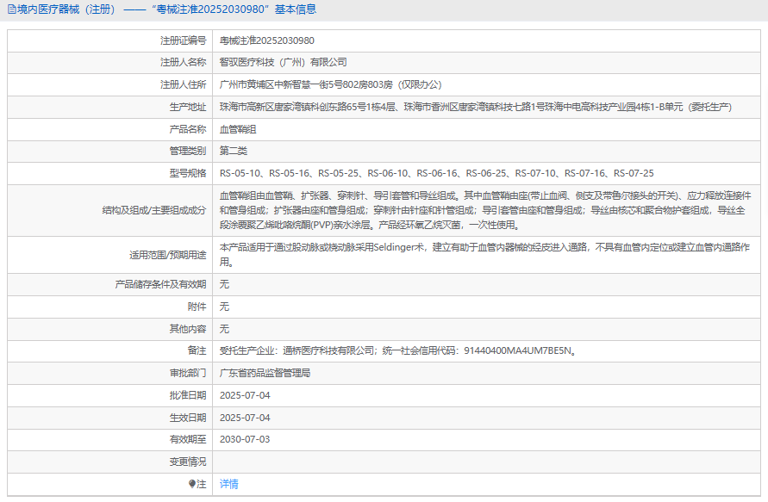Click 无 value in 其他内容 row
The image size is (768, 502).
(x=224, y=329)
